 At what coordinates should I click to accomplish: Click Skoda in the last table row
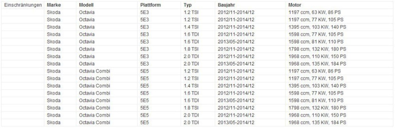[53, 123]
